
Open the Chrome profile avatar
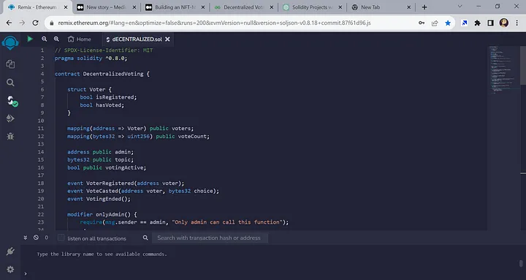click(504, 23)
